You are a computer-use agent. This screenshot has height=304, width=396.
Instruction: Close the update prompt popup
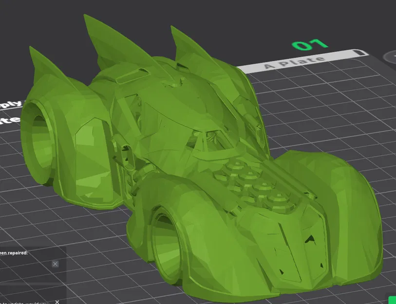coord(57,302)
